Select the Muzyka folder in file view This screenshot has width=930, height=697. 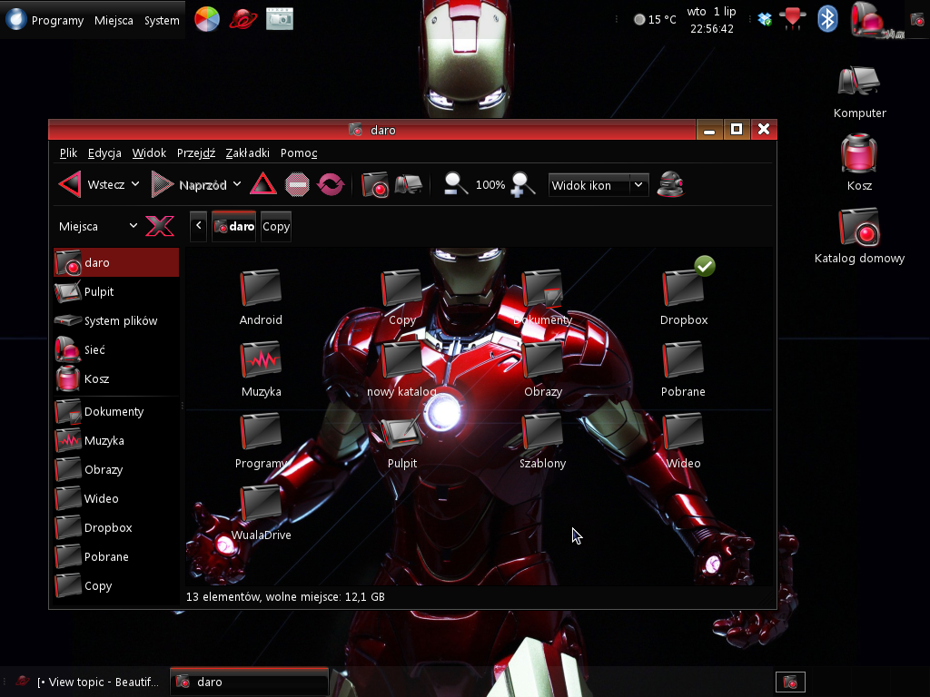[x=261, y=360]
